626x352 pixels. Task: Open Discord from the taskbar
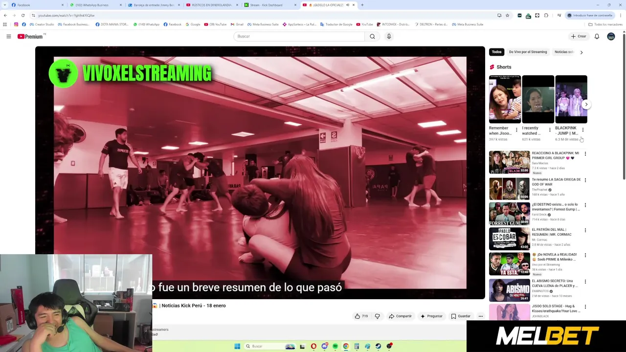[x=324, y=346]
